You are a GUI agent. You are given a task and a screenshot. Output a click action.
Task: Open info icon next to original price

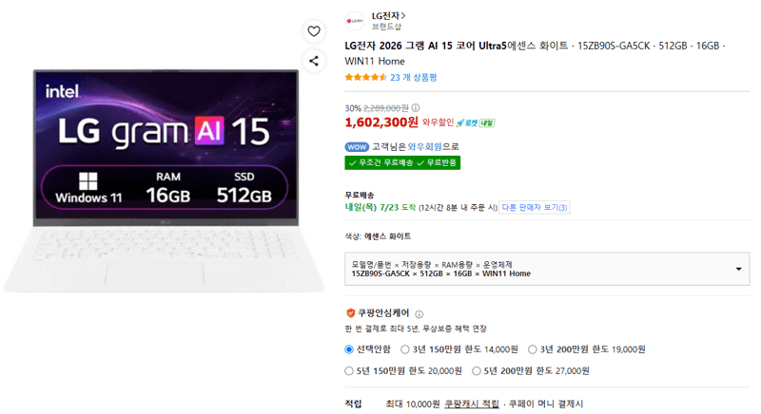coord(416,107)
